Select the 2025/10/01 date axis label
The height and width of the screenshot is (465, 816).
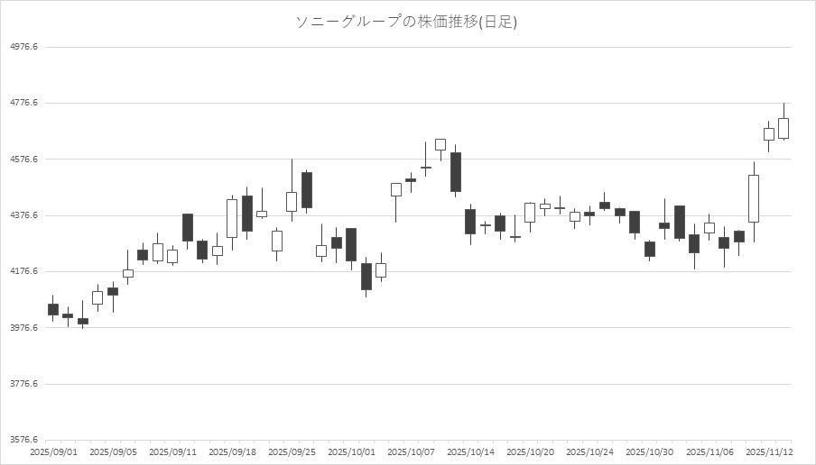(351, 451)
